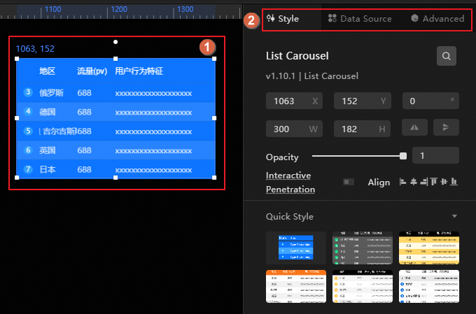Click the align left icon

click(x=402, y=182)
